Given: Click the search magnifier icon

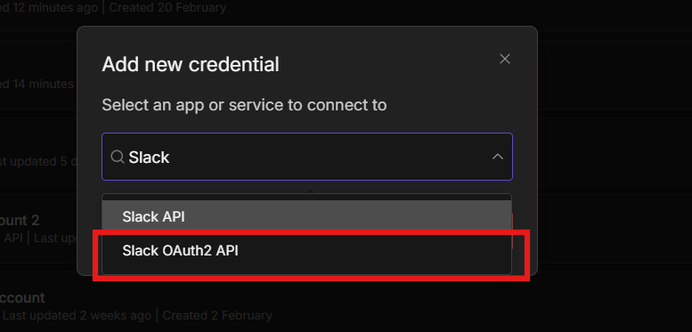Looking at the screenshot, I should tap(118, 157).
